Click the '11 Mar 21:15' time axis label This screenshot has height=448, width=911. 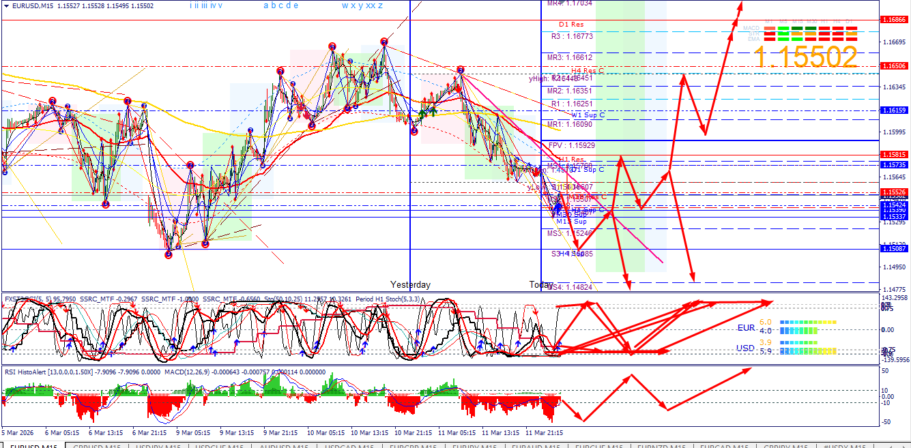point(545,432)
